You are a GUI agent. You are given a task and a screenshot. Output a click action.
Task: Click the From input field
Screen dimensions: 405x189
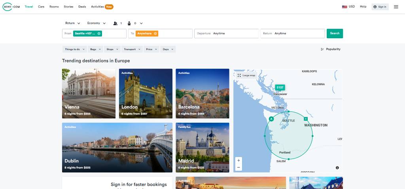click(x=94, y=34)
